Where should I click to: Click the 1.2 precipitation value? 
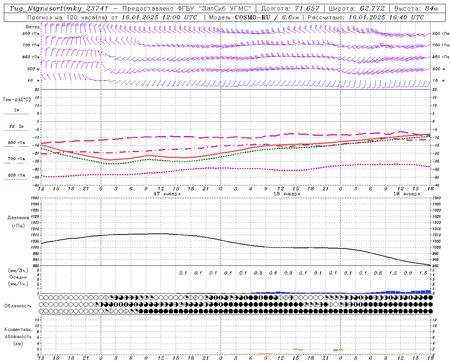[393, 273]
